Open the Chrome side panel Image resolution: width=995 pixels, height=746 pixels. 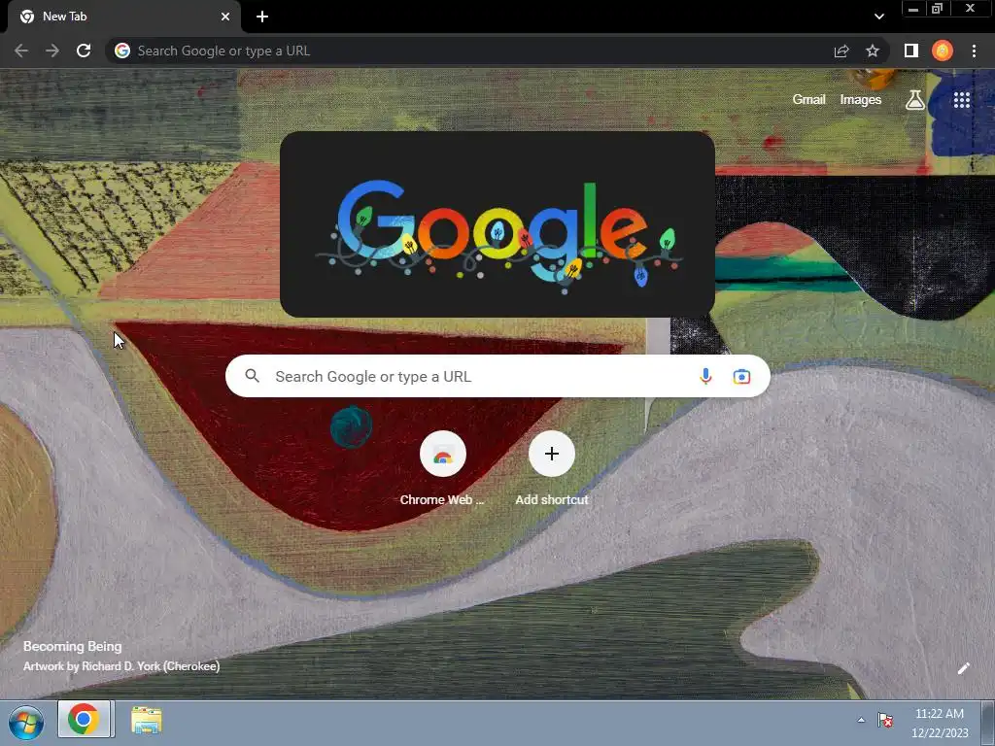point(911,51)
